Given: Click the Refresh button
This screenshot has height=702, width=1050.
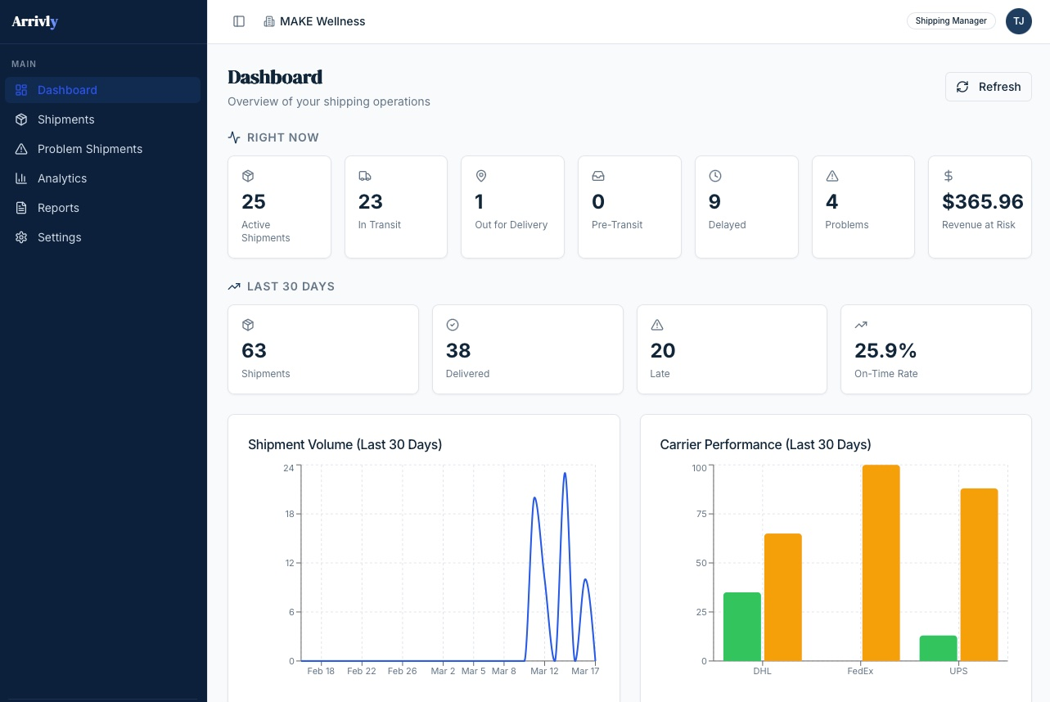Looking at the screenshot, I should point(989,87).
